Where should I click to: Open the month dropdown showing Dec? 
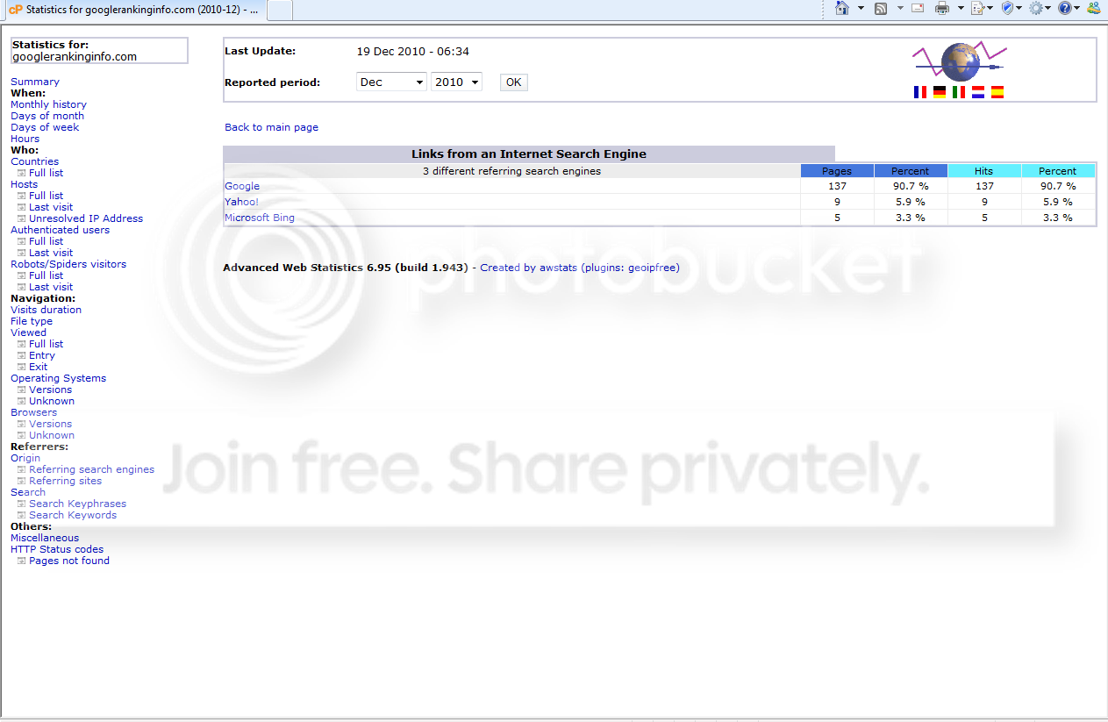(x=391, y=82)
